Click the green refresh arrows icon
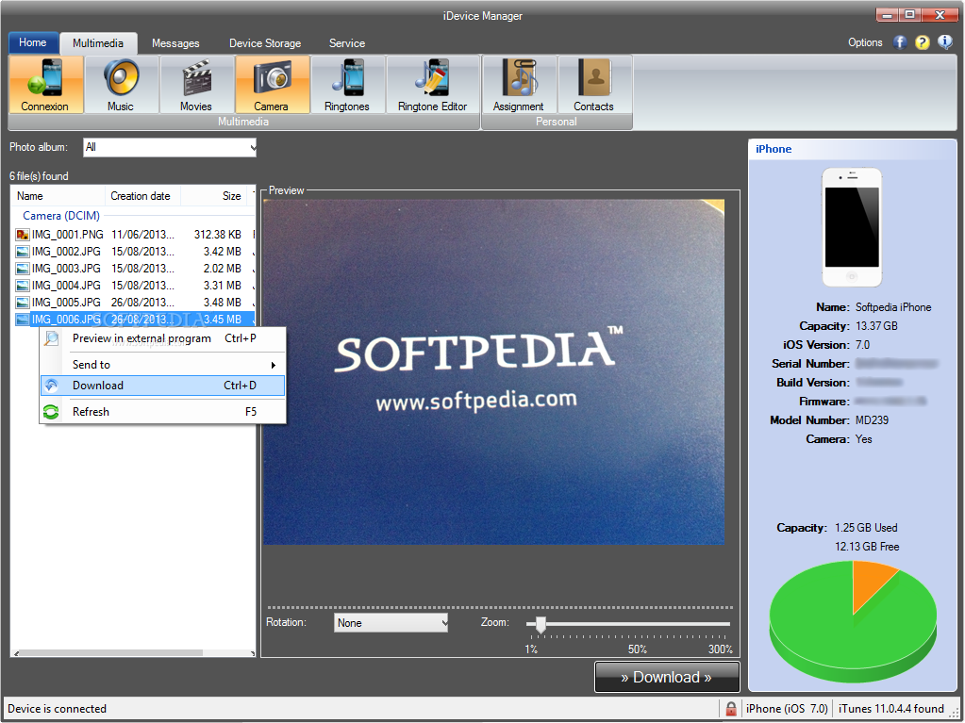965x723 pixels. pos(52,412)
